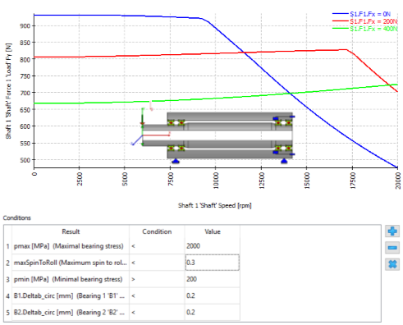The height and width of the screenshot is (325, 403).
Task: Open condition operator for B1.Deltab_circ row
Action: pos(157,295)
